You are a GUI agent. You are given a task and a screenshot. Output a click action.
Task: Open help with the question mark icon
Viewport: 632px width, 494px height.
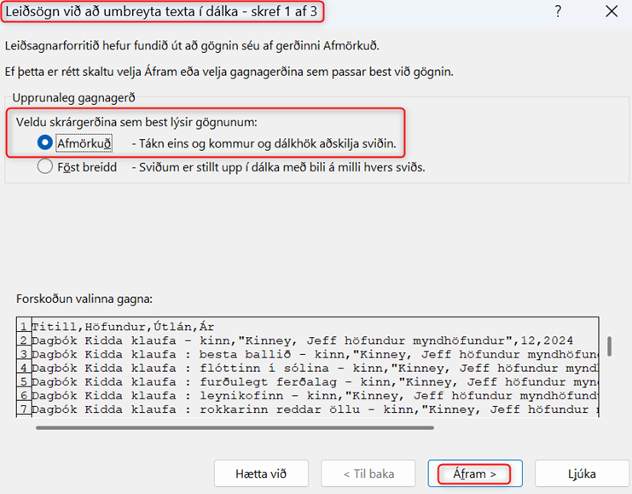[x=558, y=11]
